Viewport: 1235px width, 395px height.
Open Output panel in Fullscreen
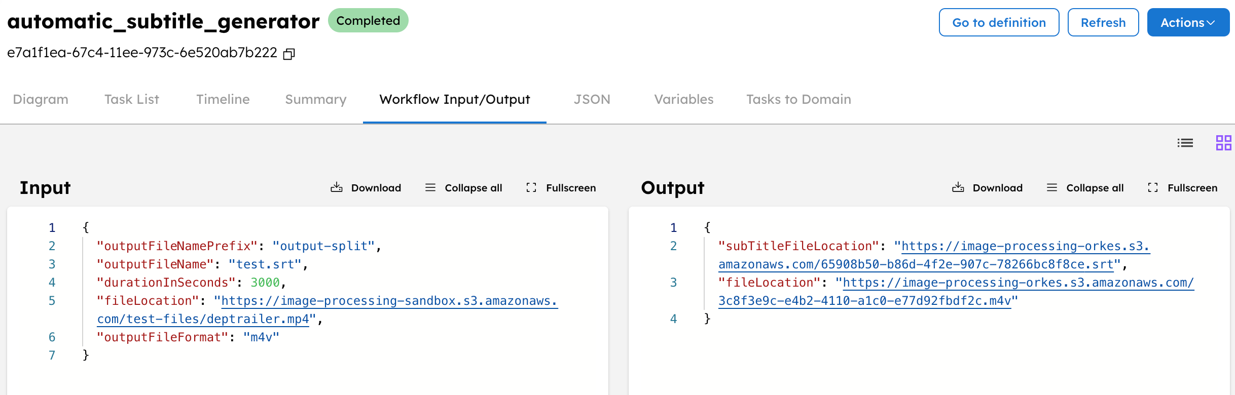(x=1182, y=188)
